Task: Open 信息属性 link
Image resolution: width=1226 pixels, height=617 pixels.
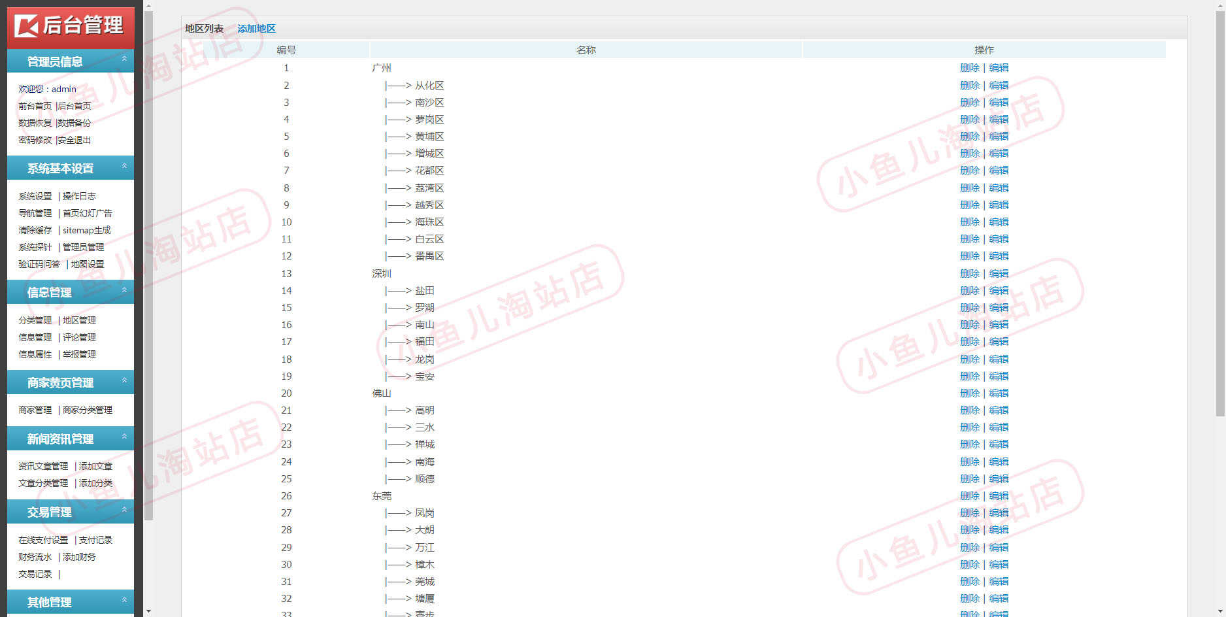Action: (x=35, y=354)
